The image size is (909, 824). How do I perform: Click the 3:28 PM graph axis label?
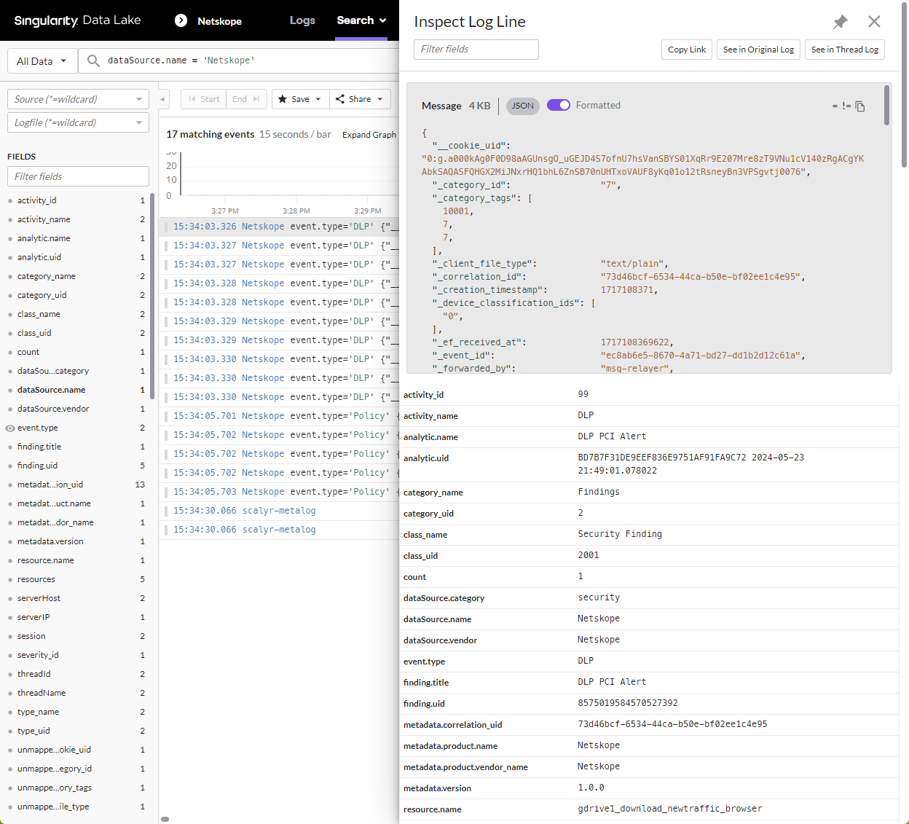coord(296,211)
